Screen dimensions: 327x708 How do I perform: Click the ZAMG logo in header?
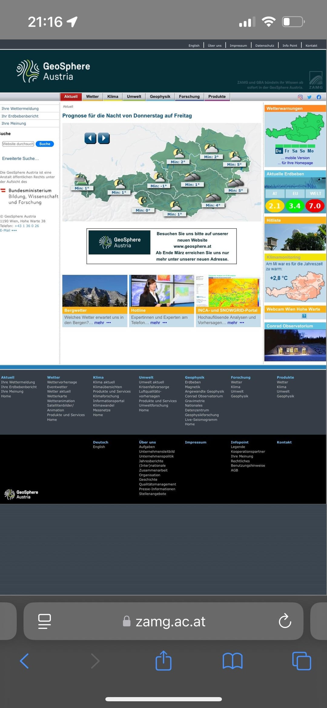click(316, 80)
